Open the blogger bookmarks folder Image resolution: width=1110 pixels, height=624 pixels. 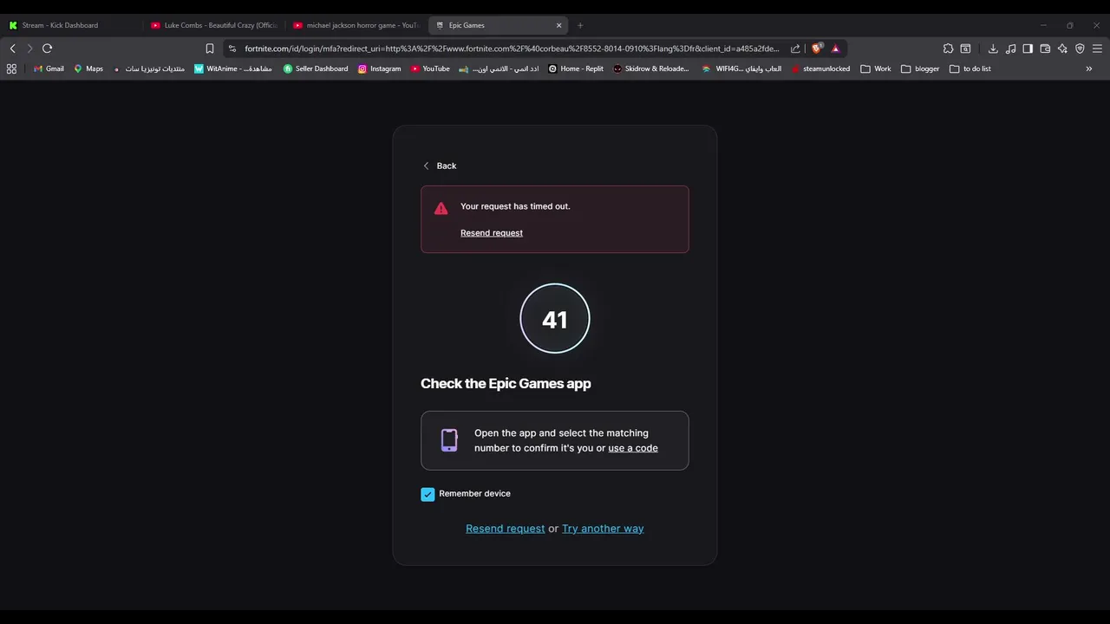(920, 68)
